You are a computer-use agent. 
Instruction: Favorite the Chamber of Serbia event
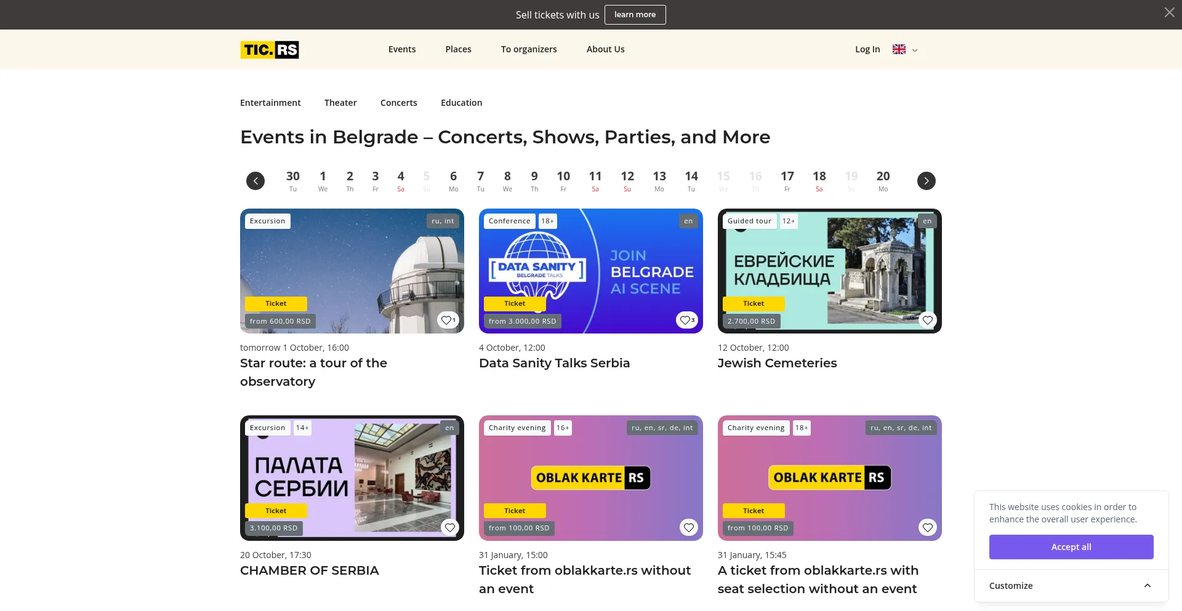[450, 527]
